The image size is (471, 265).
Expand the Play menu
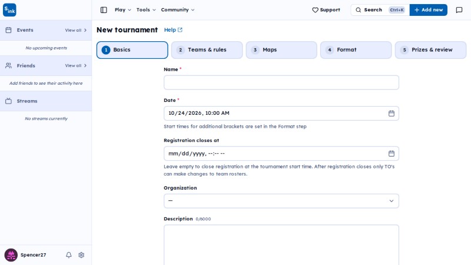(x=123, y=10)
